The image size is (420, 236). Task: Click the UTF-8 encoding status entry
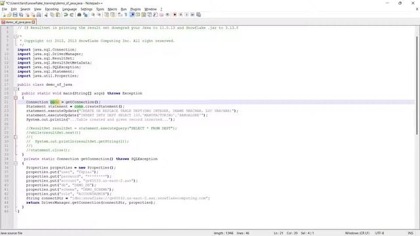click(379, 233)
